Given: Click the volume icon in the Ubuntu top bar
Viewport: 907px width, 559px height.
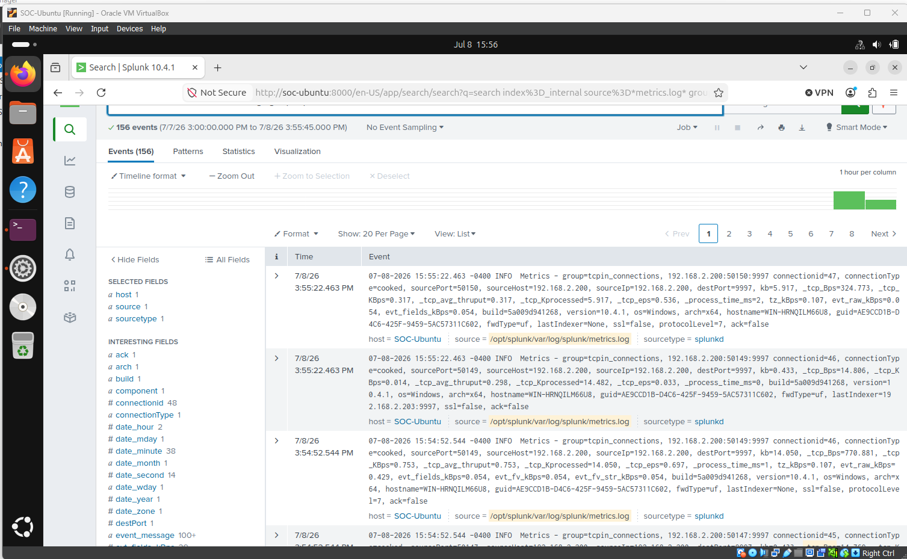Looking at the screenshot, I should click(876, 45).
